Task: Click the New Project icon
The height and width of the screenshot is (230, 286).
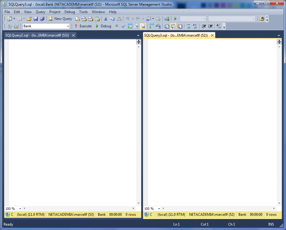Action: [9, 19]
